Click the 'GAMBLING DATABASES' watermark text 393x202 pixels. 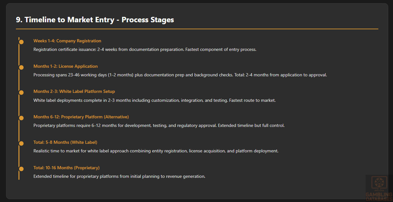point(379,197)
